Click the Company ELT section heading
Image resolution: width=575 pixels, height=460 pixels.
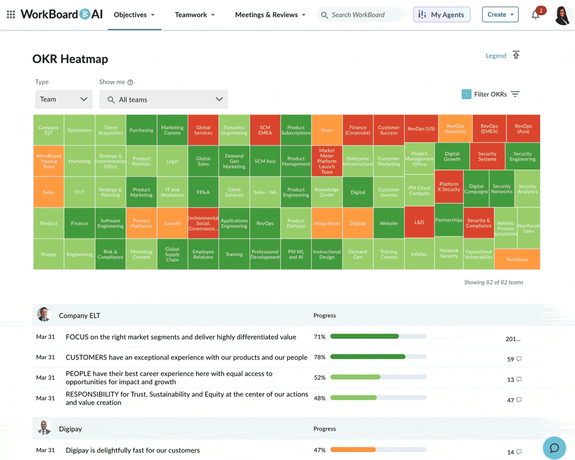[x=80, y=315]
